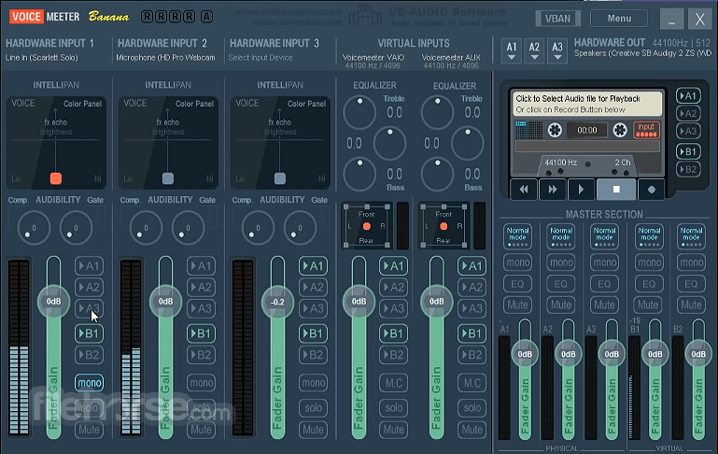The width and height of the screenshot is (718, 454).
Task: Click the A restart indicator in title bar
Action: tap(206, 17)
